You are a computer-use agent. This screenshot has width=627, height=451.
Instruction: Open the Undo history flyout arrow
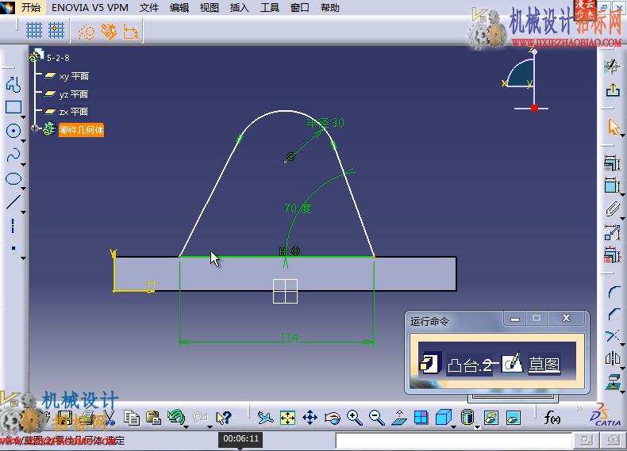(x=187, y=427)
